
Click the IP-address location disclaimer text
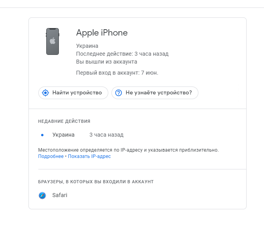click(x=128, y=150)
